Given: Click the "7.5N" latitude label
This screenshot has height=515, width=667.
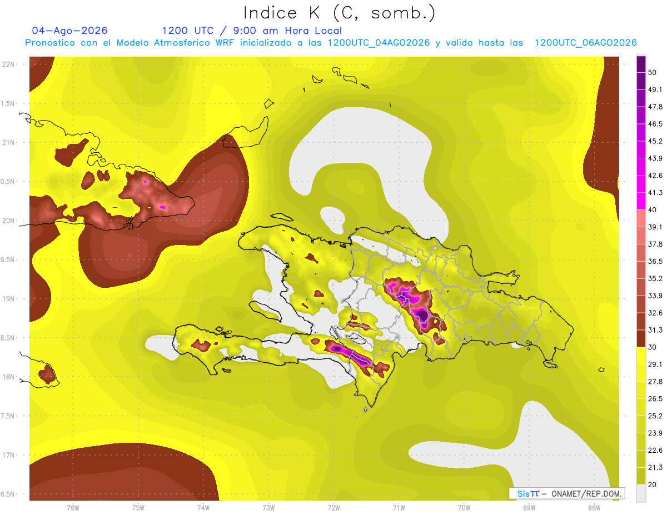Looking at the screenshot, I should (8, 416).
